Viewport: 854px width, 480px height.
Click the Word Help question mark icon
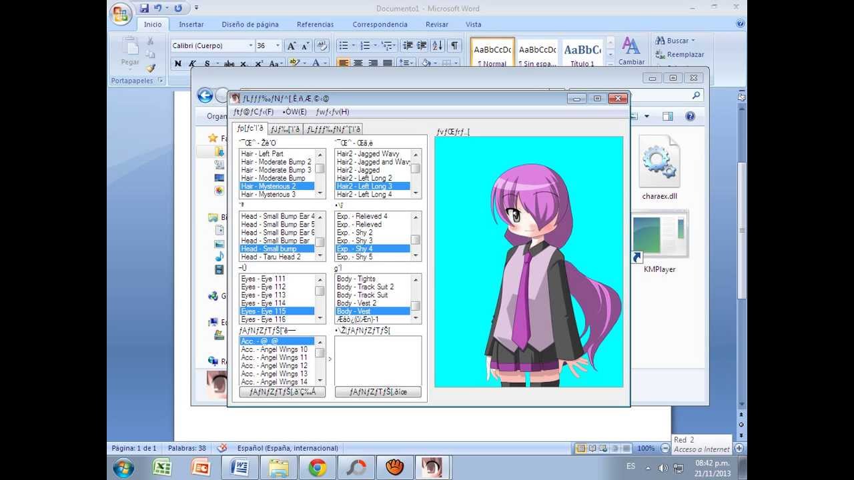pos(740,23)
